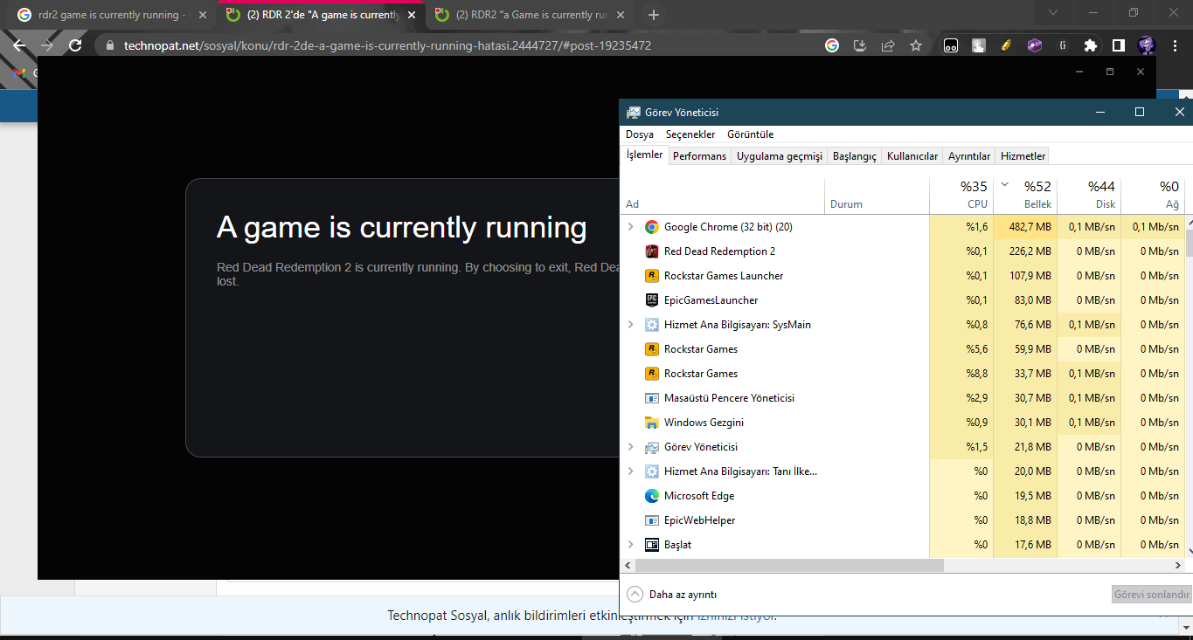Switch to the third Chrome tab RDR2 "a Game
The width and height of the screenshot is (1193, 640).
531,15
